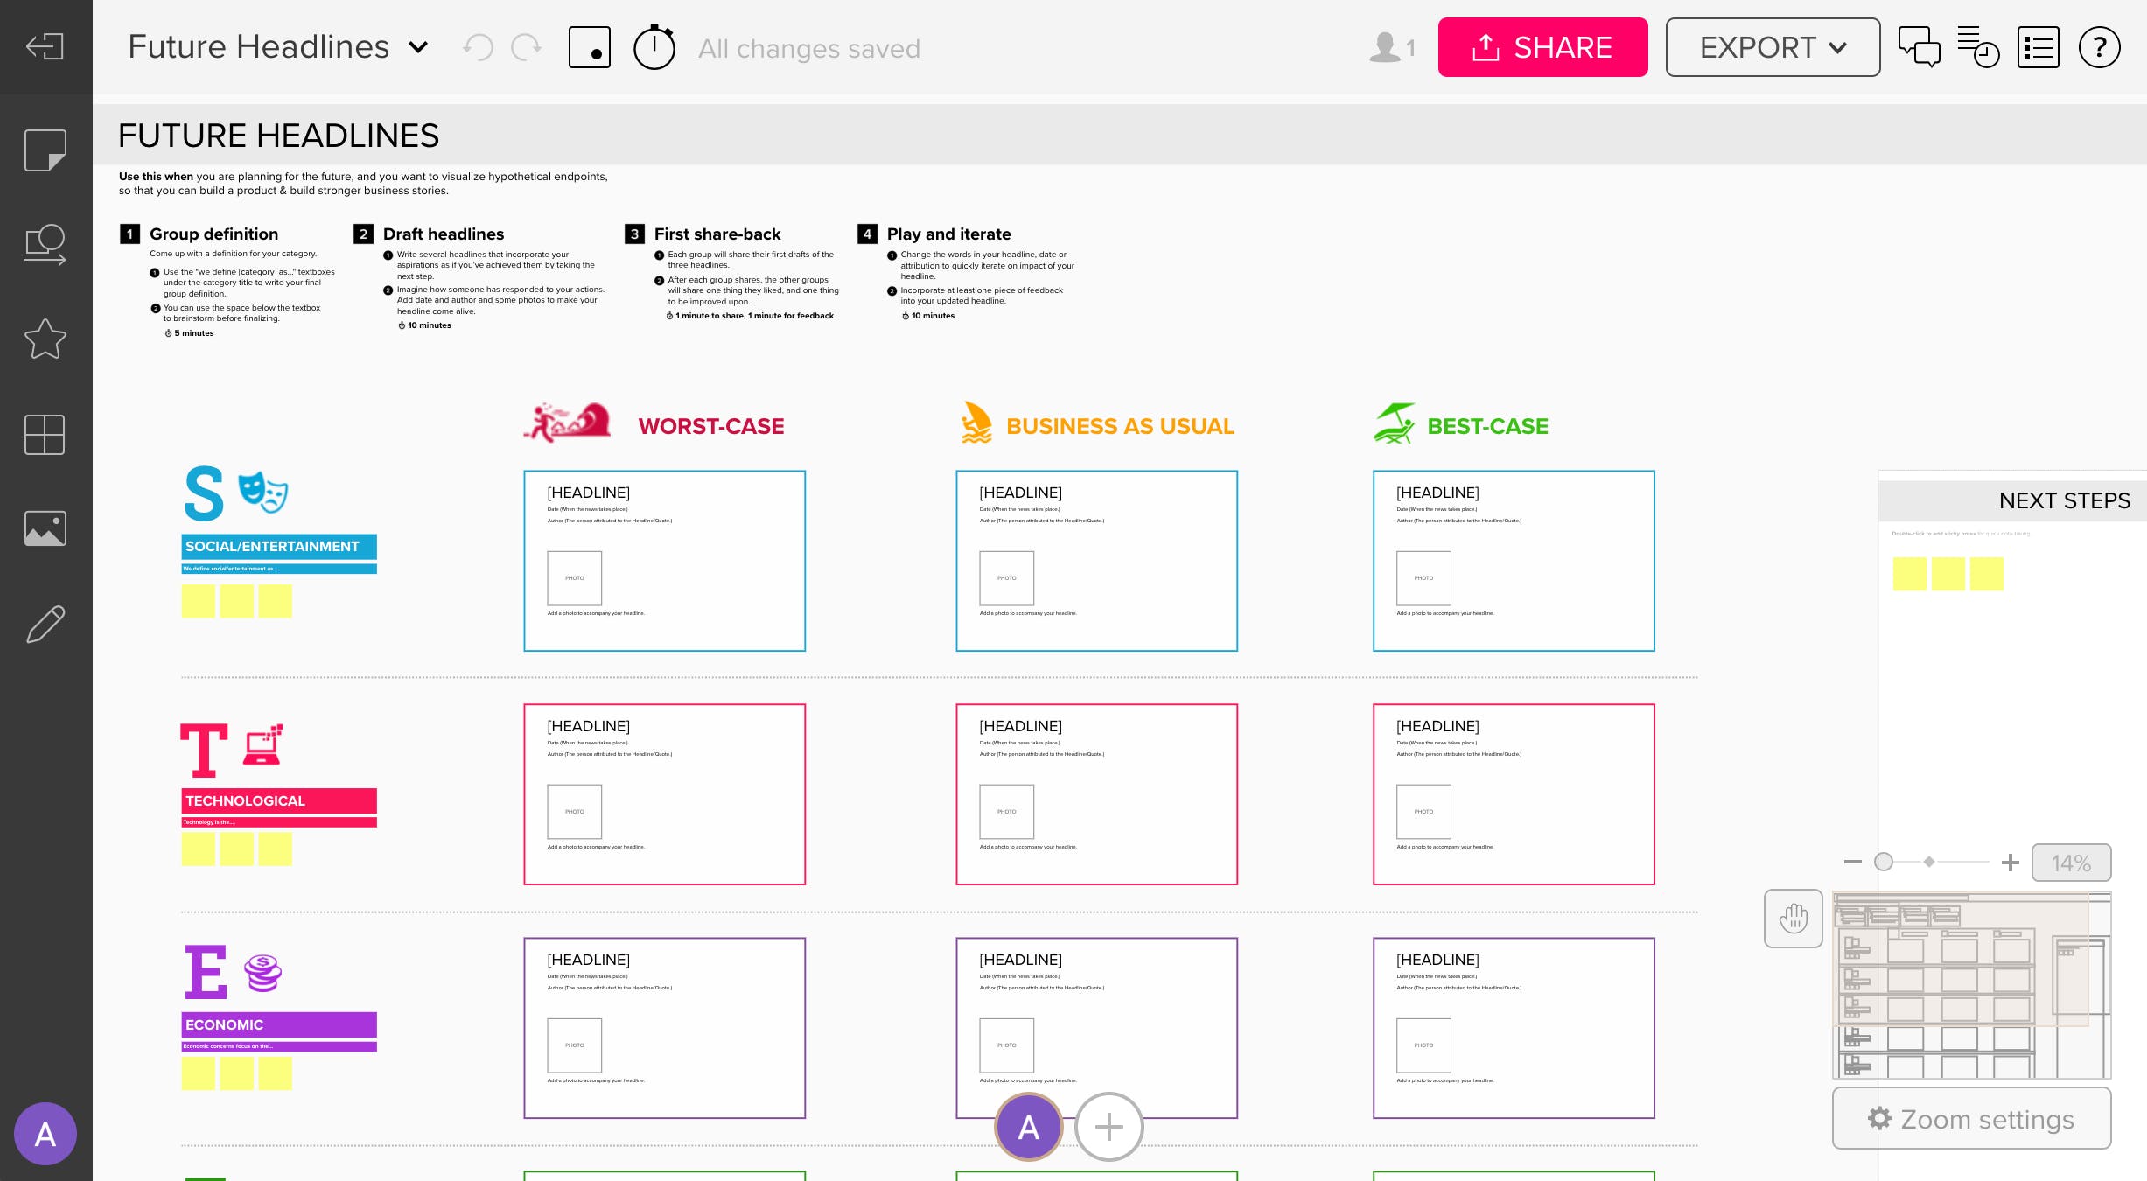Toggle the hand pan mode button
This screenshot has width=2147, height=1181.
tap(1793, 919)
